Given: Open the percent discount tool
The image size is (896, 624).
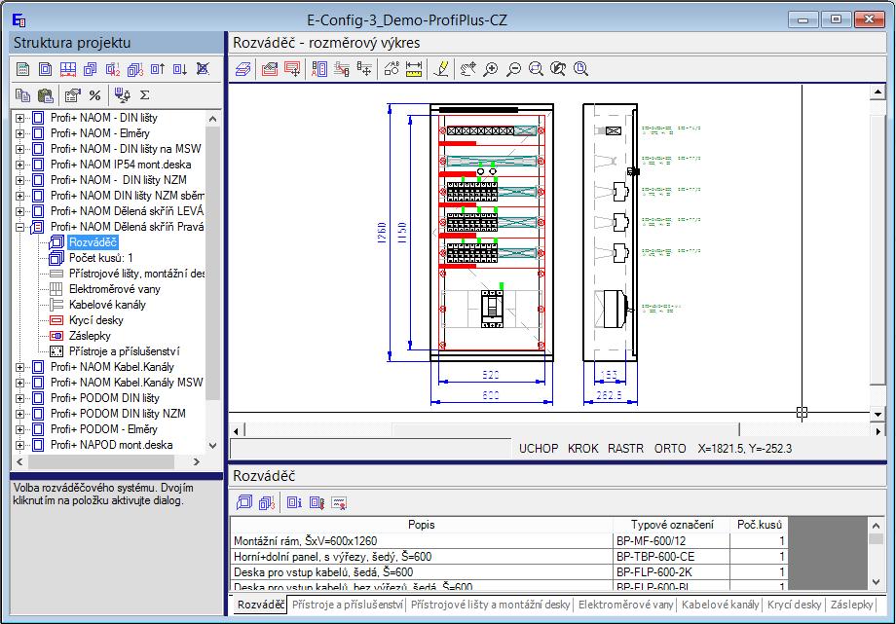Looking at the screenshot, I should pos(94,95).
